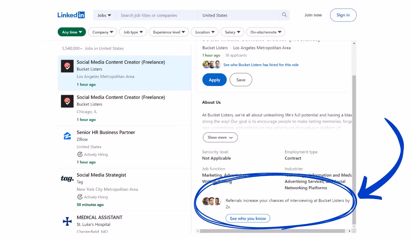Click Actively Hiring badge icon under Tag
410x239 pixels.
pos(80,197)
